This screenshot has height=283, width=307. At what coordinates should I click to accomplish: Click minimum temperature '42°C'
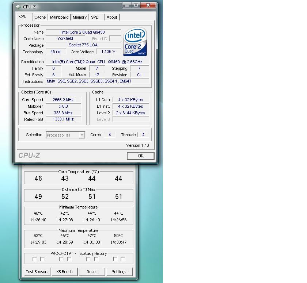[x=65, y=213]
